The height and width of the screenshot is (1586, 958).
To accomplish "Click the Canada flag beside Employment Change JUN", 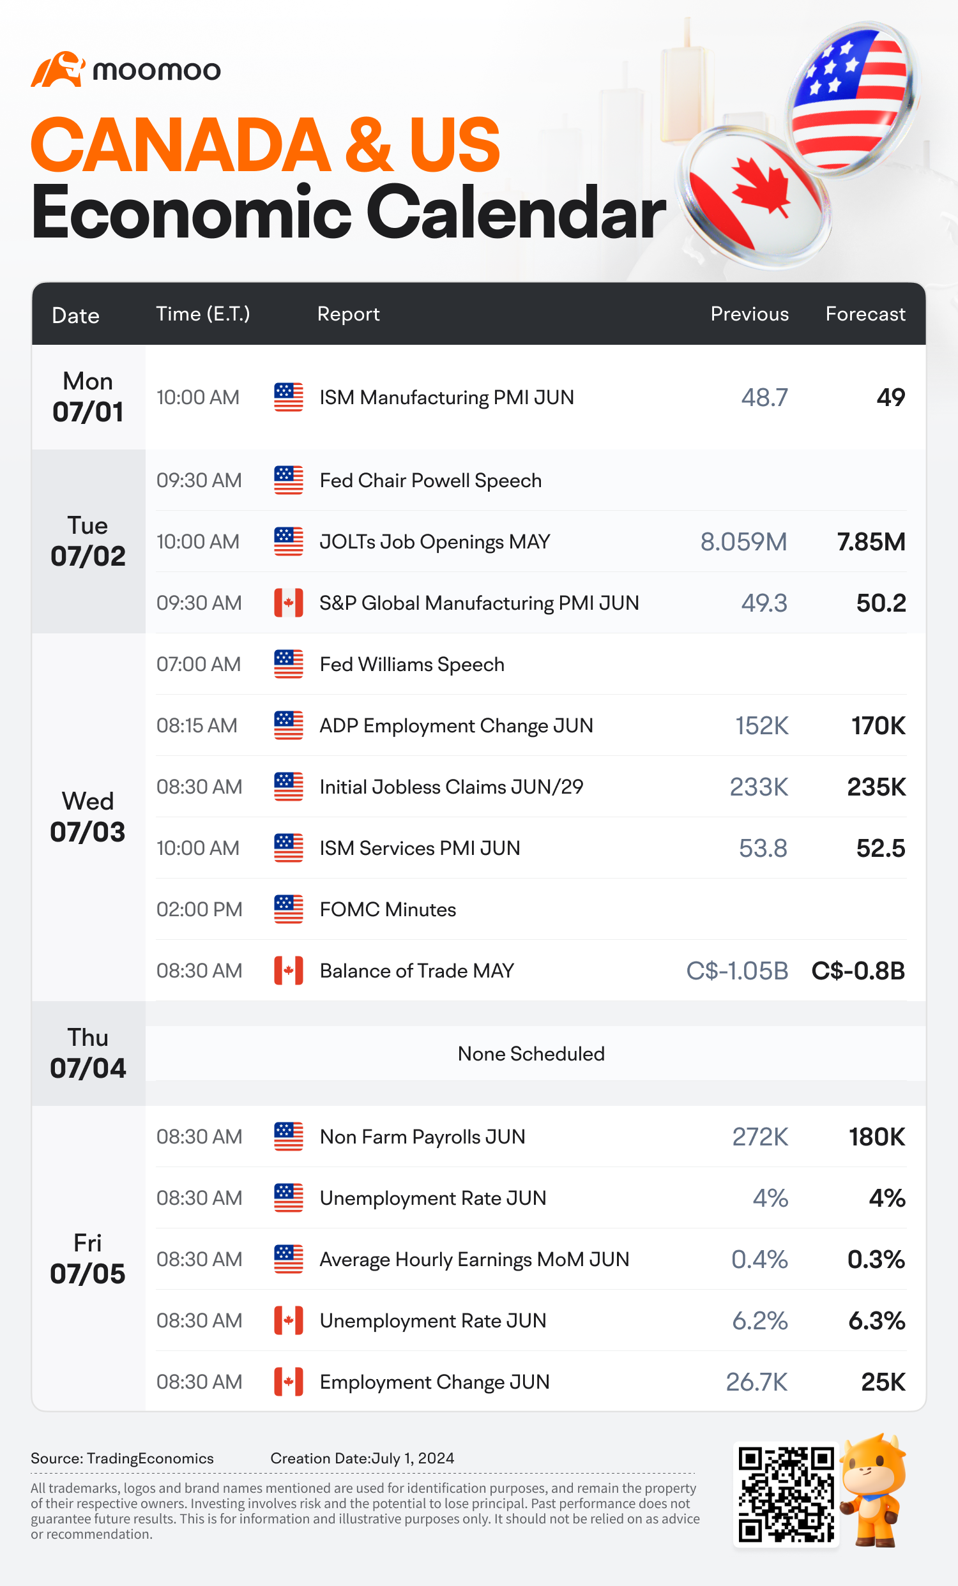I will (289, 1382).
